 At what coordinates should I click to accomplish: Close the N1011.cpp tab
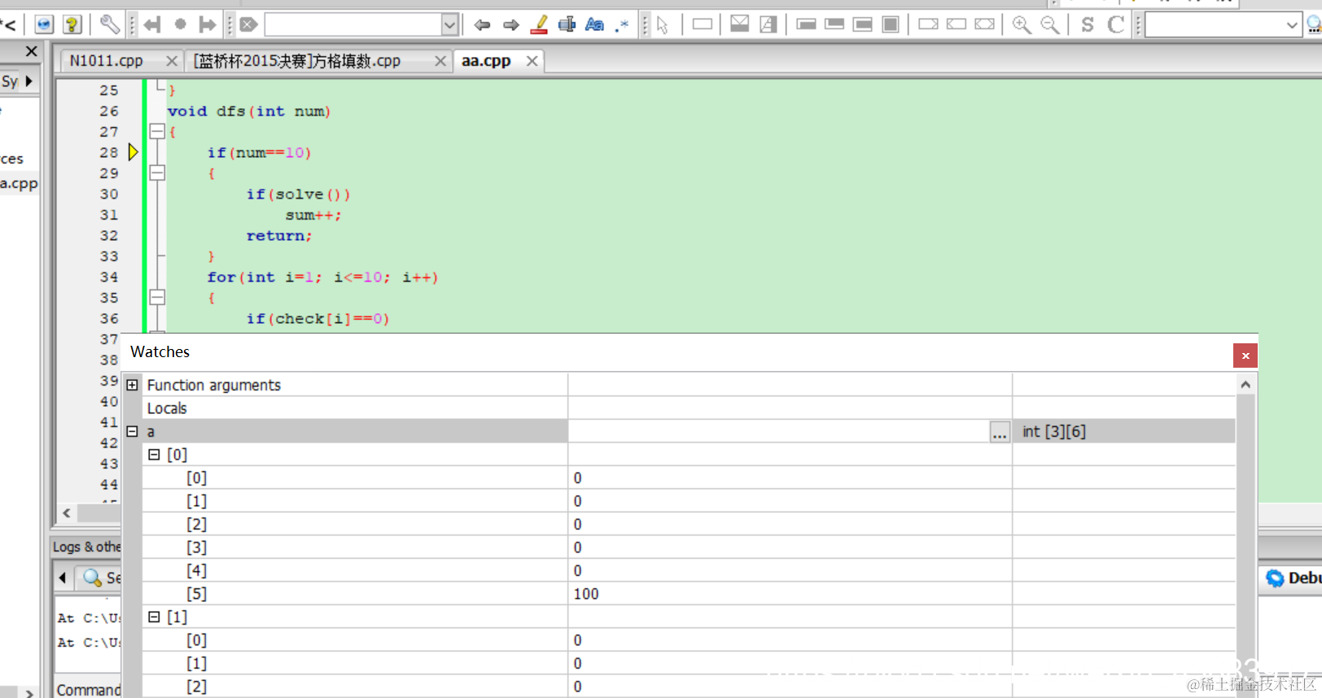171,61
